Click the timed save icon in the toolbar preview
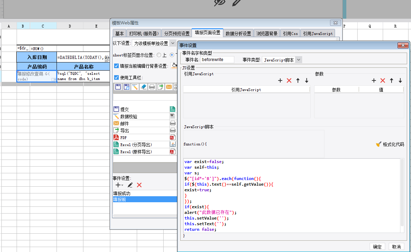Image resolution: width=411 pixels, height=252 pixels. tap(127, 87)
